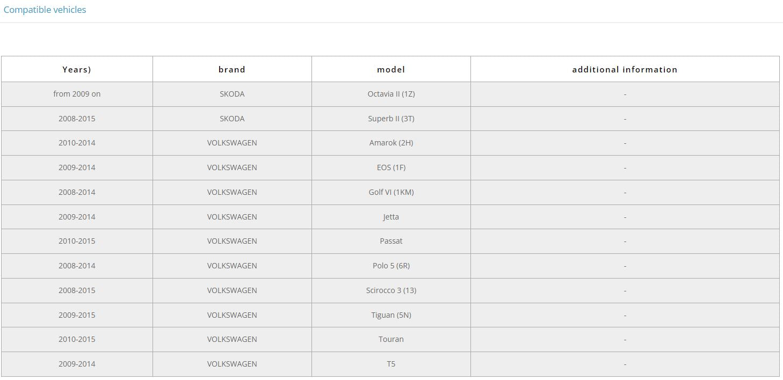Click the Years column header
The height and width of the screenshot is (380, 783).
[x=77, y=69]
